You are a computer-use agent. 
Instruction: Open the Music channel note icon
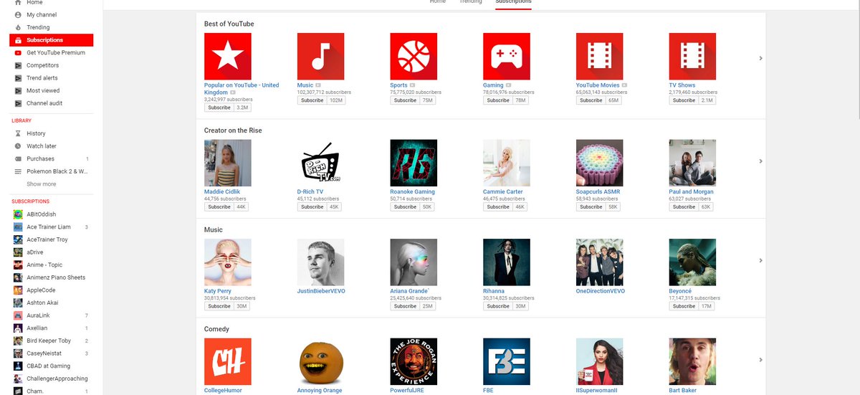(x=320, y=57)
